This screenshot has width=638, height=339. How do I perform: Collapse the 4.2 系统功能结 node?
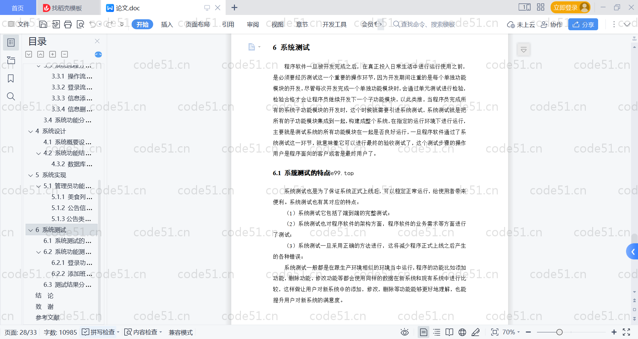coord(39,153)
